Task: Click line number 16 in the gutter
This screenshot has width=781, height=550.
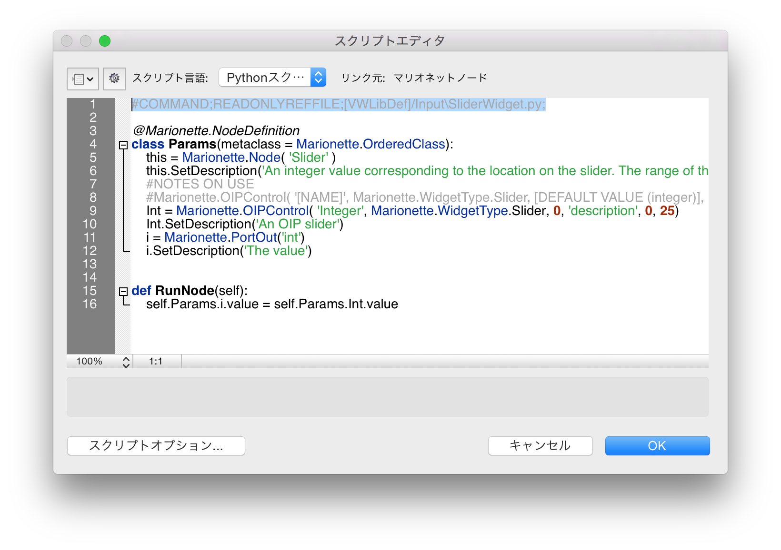Action: coord(90,304)
